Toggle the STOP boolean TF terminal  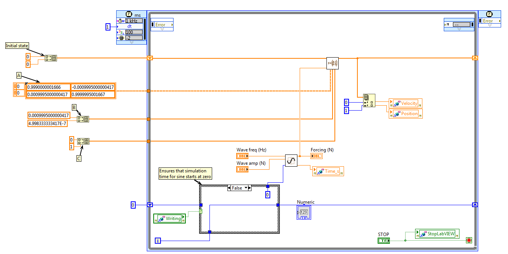(383, 240)
